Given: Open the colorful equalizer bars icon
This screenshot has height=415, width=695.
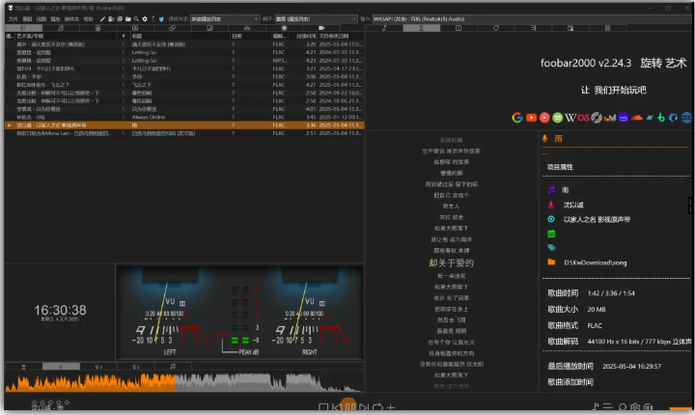Looking at the screenshot, I should coord(610,118).
